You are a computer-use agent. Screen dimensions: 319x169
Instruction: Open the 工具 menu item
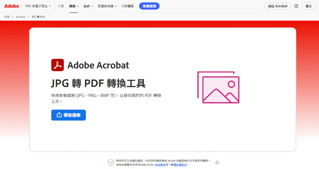61,6
